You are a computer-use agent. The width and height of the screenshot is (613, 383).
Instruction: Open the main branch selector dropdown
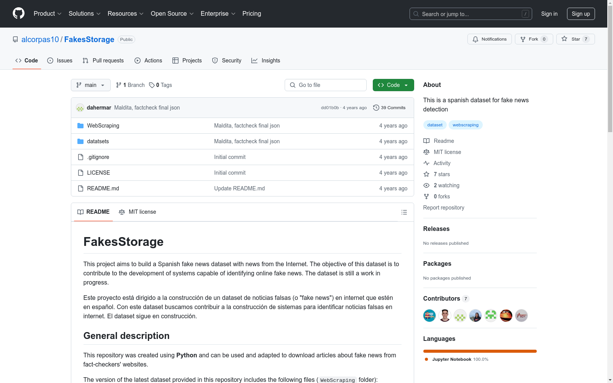(x=91, y=85)
